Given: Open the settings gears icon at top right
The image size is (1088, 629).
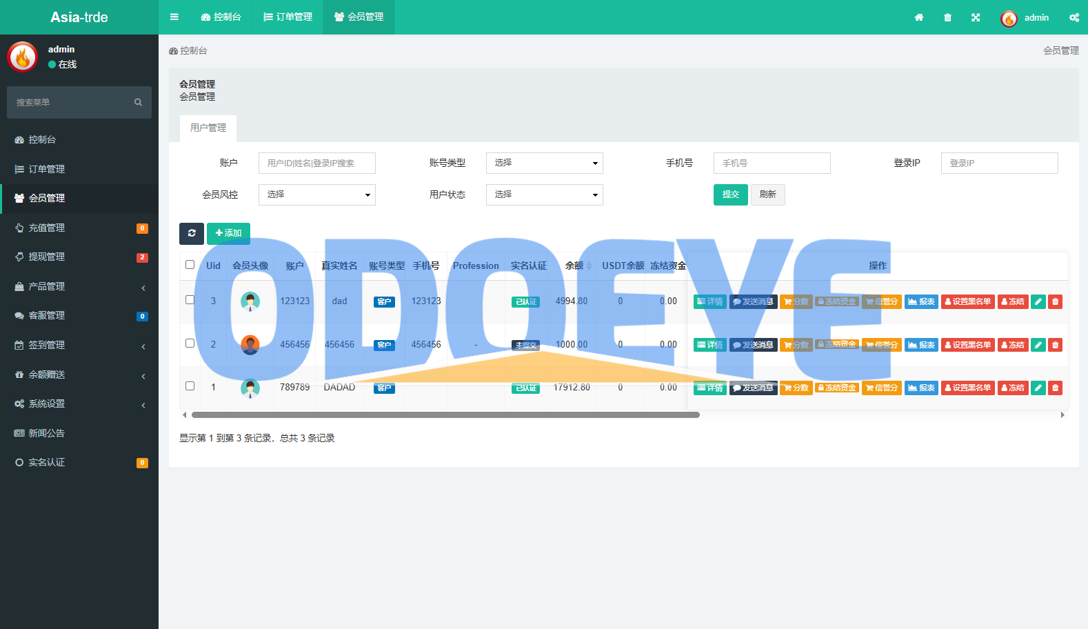Looking at the screenshot, I should [x=1074, y=17].
